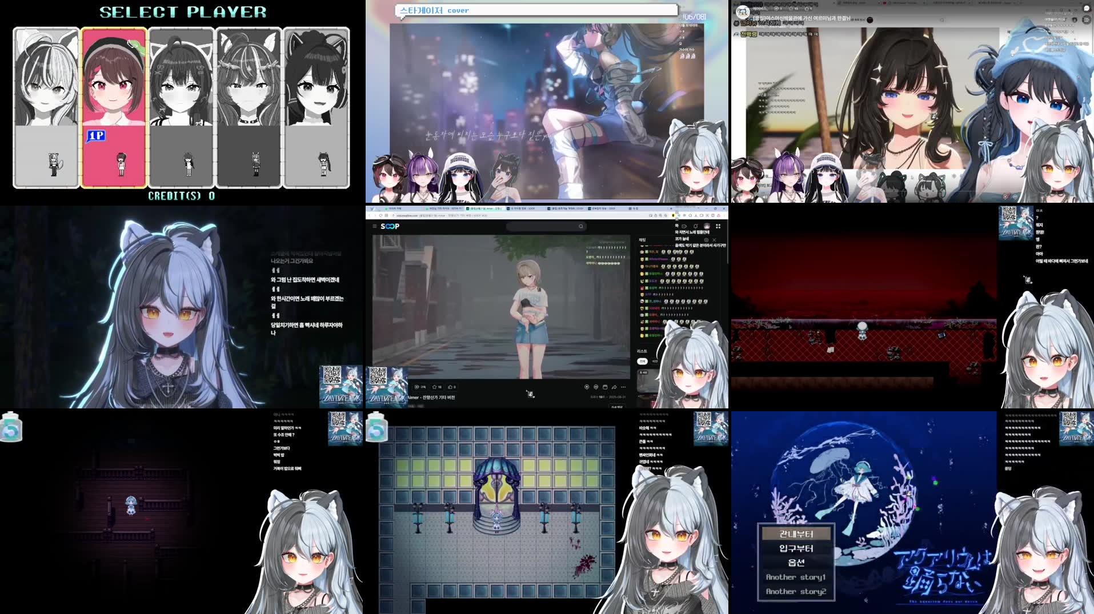Click the CREDIT(S) 0 text
This screenshot has height=614, width=1094.
click(182, 196)
